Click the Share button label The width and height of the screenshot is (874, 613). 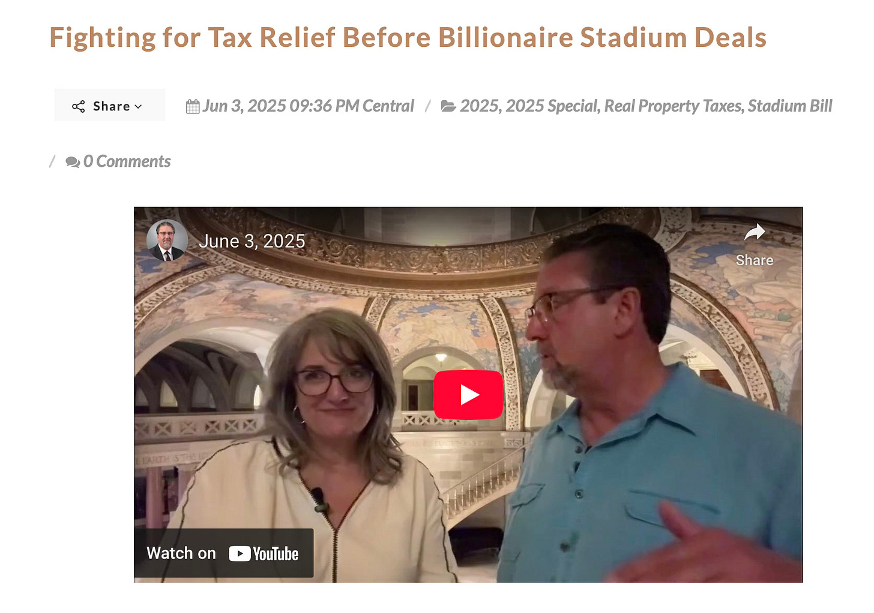(x=111, y=106)
